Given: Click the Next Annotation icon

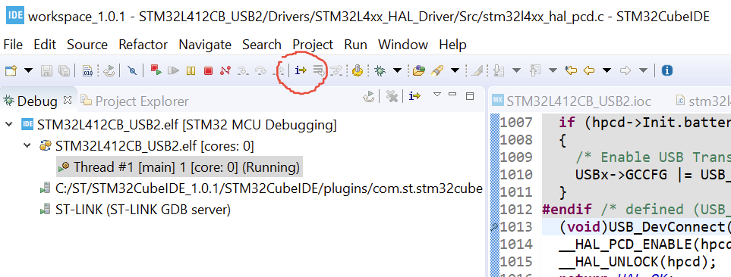Looking at the screenshot, I should point(499,70).
